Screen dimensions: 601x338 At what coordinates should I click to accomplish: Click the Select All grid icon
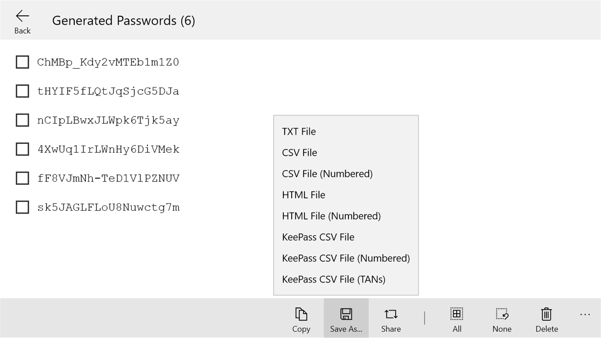457,314
